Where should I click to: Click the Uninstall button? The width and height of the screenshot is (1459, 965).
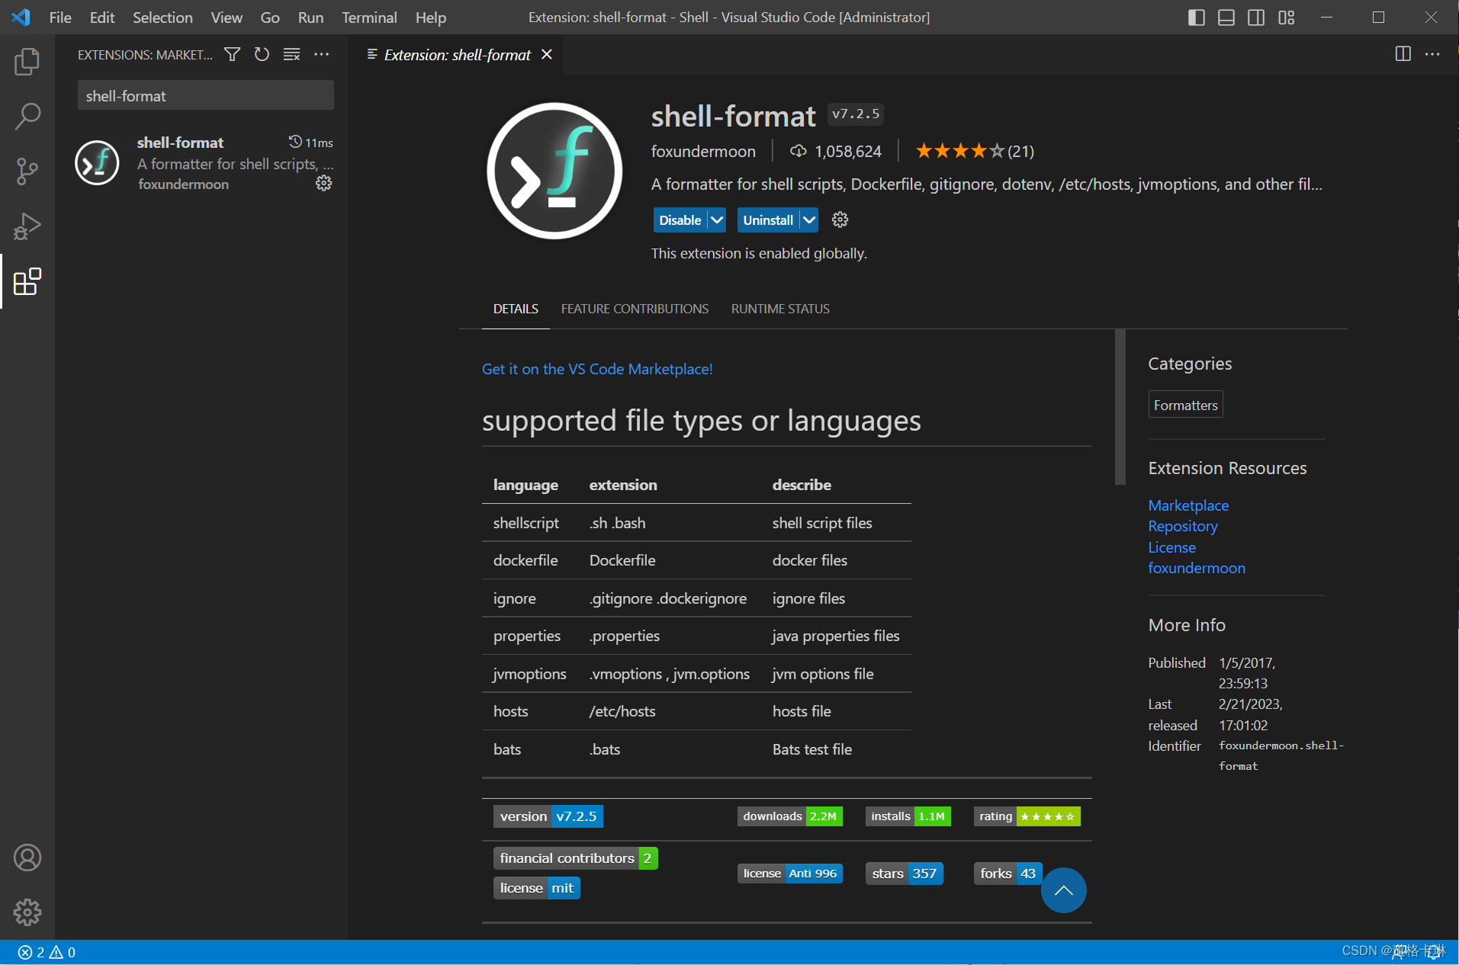[x=768, y=220]
